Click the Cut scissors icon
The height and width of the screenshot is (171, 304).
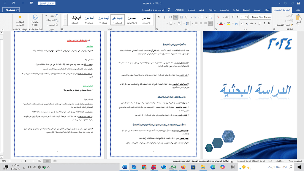[292, 15]
